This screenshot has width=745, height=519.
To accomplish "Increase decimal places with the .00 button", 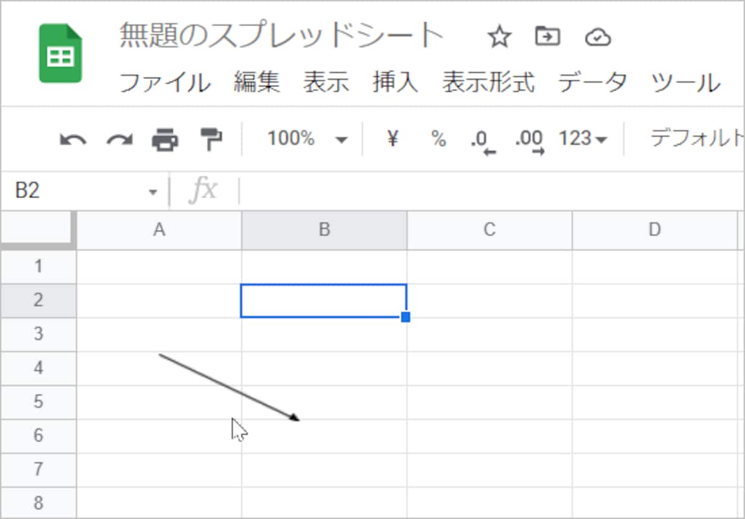I will tap(530, 141).
